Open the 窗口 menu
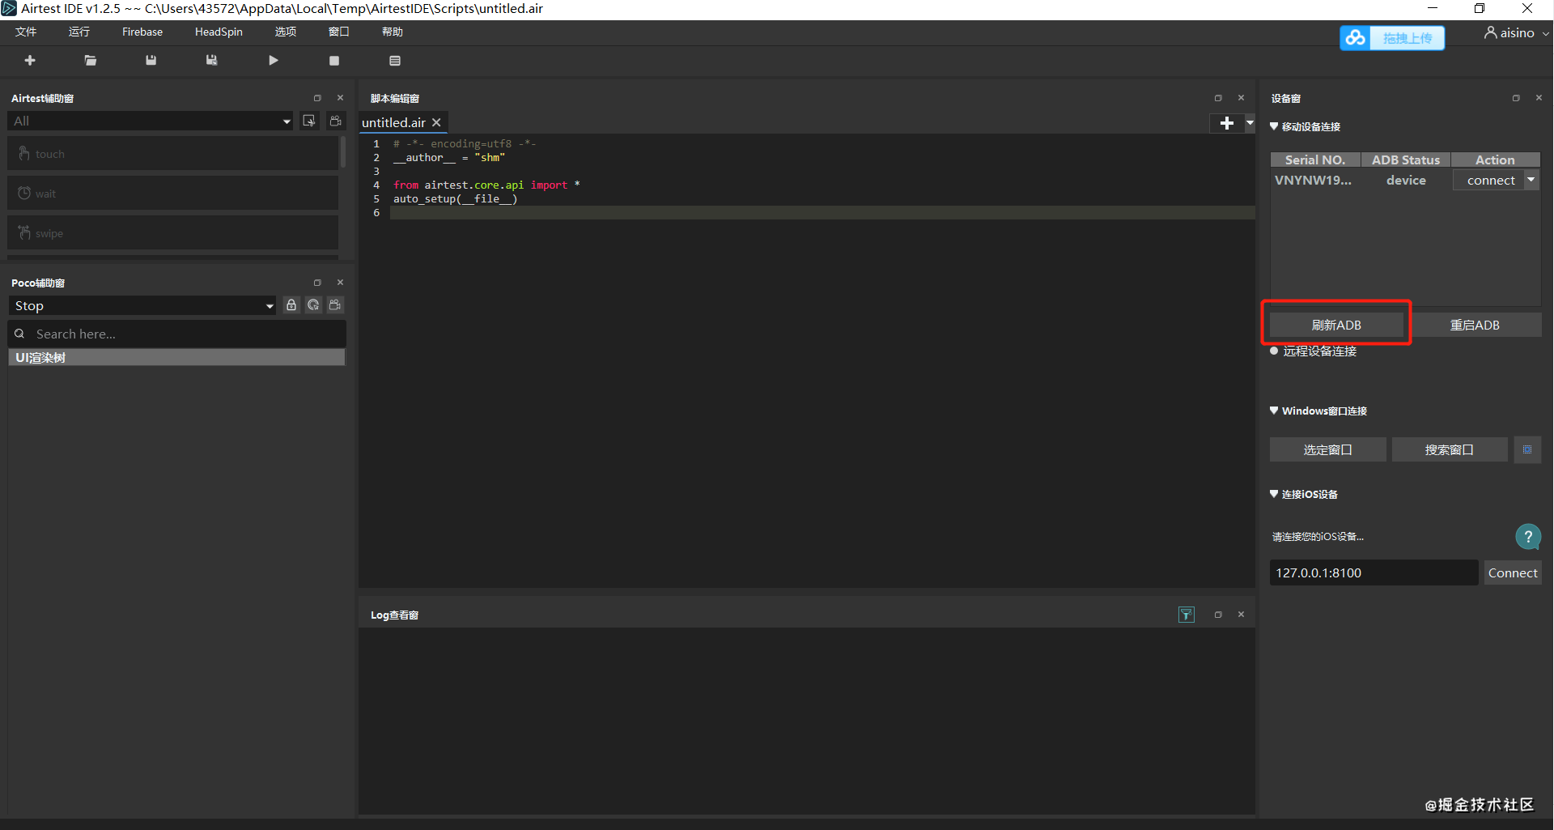The height and width of the screenshot is (830, 1554). (x=339, y=32)
